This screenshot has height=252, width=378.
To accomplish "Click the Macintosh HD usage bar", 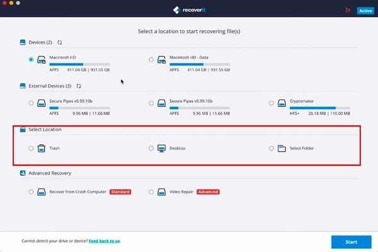I will [x=79, y=64].
